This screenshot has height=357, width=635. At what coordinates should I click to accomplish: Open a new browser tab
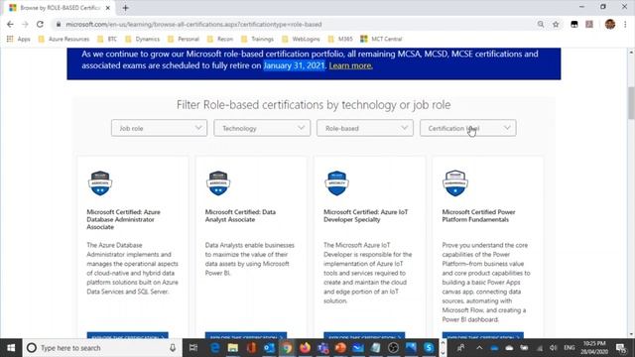126,8
